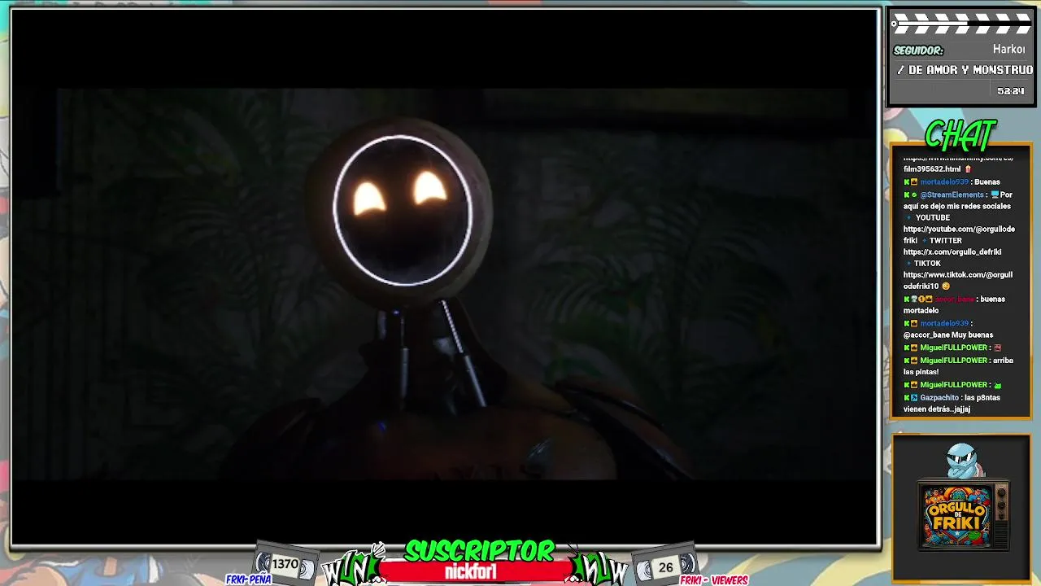1041x586 pixels.
Task: Open the tiktok.com/@orgullodefriki10 link
Action: tap(958, 280)
